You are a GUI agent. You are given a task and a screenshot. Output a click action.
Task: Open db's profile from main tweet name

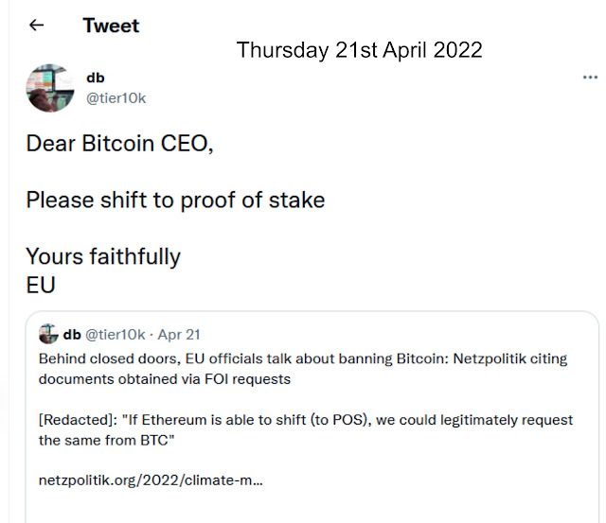97,78
